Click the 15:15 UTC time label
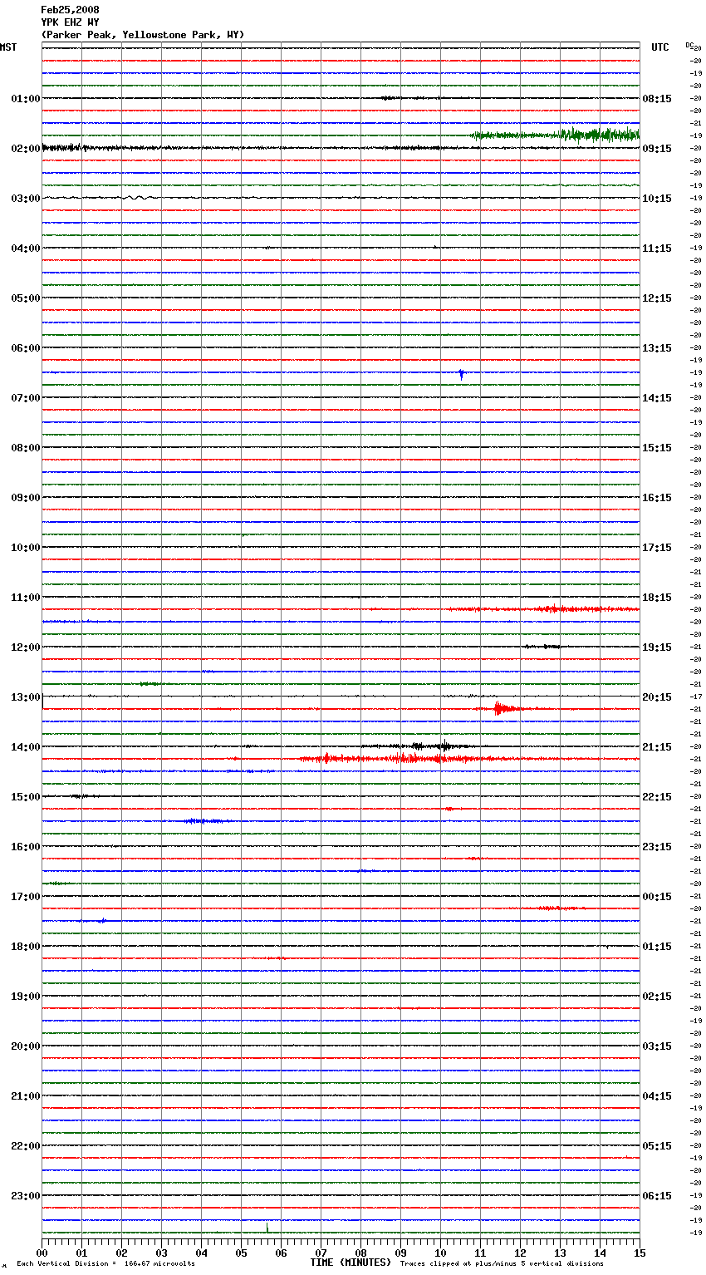706x1275 pixels. 657,448
